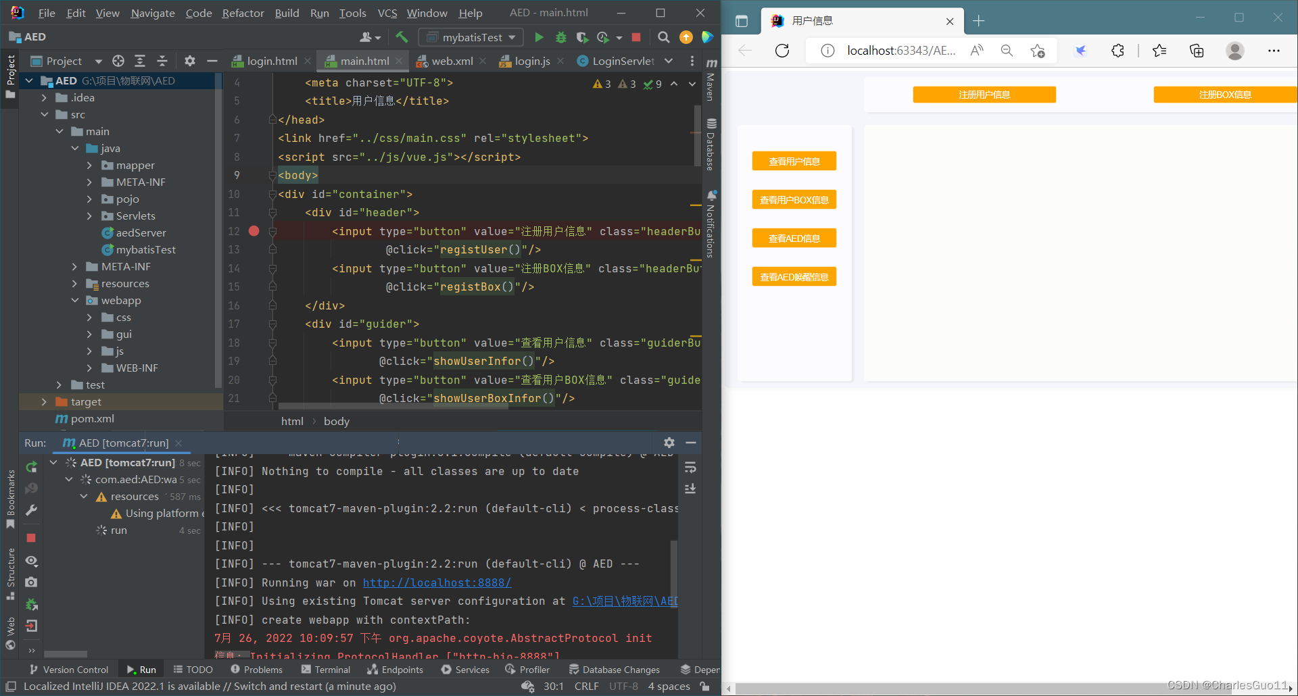
Task: Click Collapse All icon in Project panel
Action: point(162,61)
